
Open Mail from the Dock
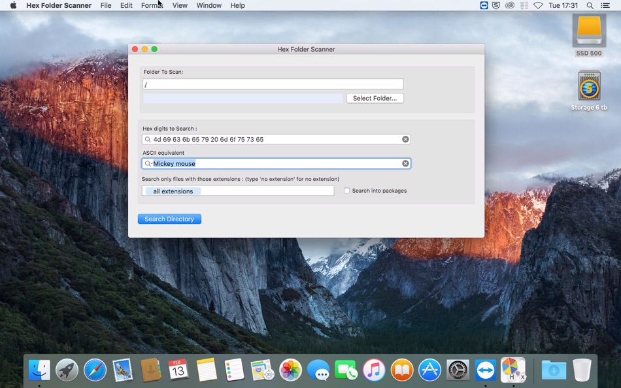pos(123,370)
